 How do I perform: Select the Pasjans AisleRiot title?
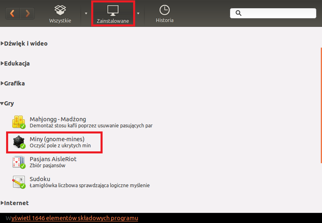coord(53,159)
